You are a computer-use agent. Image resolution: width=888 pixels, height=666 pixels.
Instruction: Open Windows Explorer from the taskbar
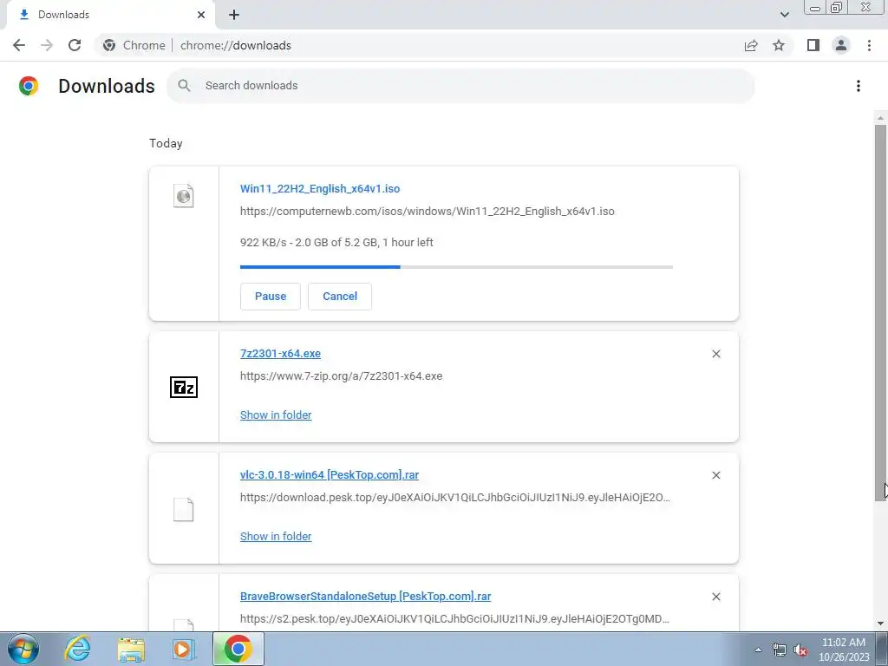click(131, 649)
